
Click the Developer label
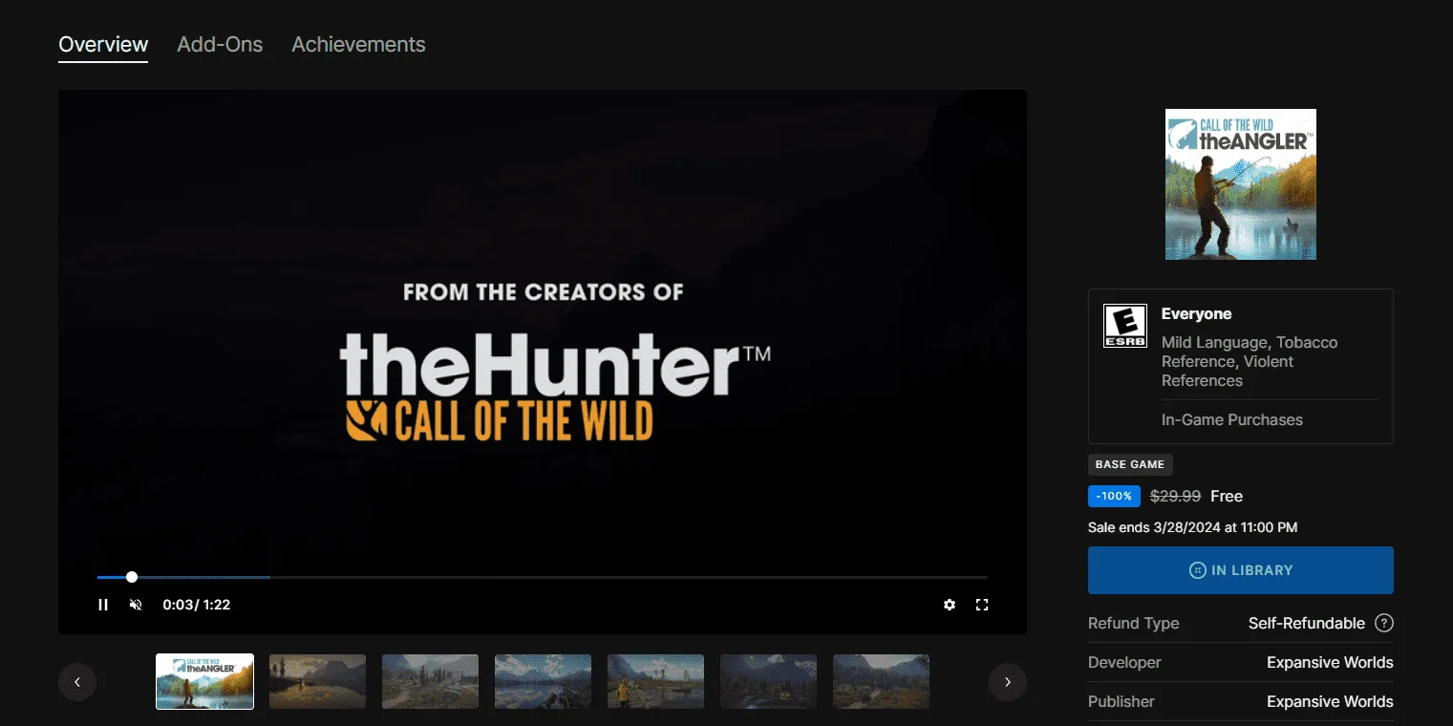pos(1124,662)
